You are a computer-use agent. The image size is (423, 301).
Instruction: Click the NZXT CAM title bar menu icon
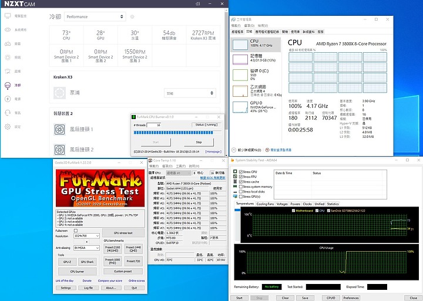pyautogui.click(x=198, y=4)
